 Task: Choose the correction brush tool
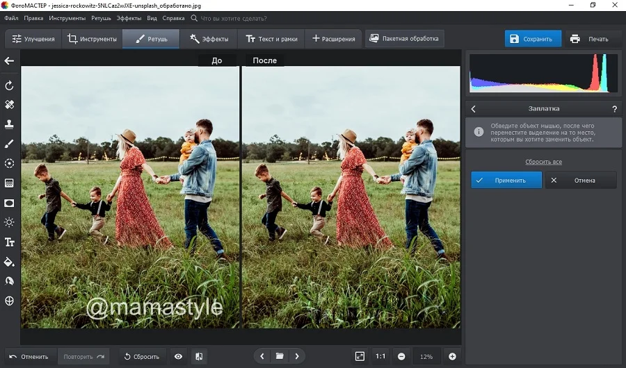point(10,144)
